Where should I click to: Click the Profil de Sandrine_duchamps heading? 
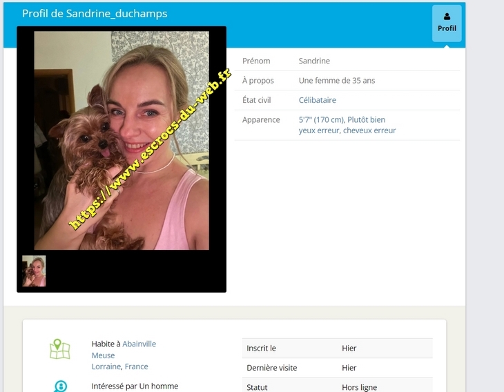coord(95,14)
